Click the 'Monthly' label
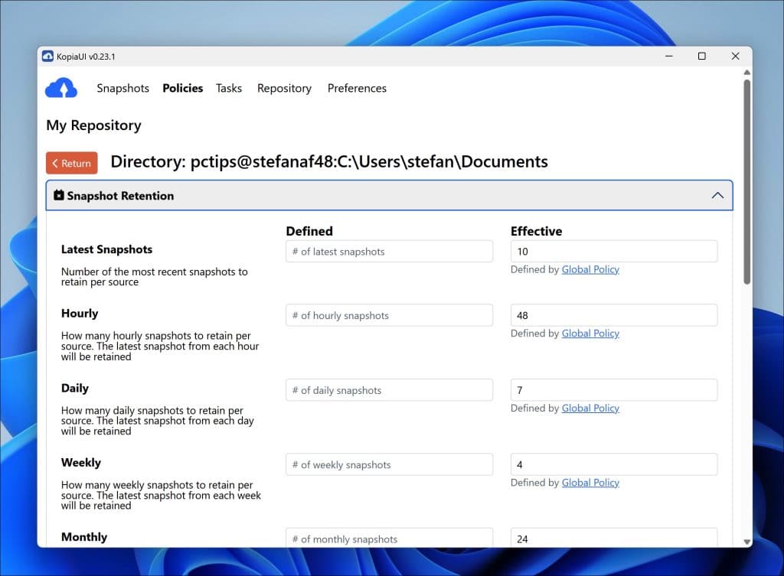784x576 pixels. [84, 537]
